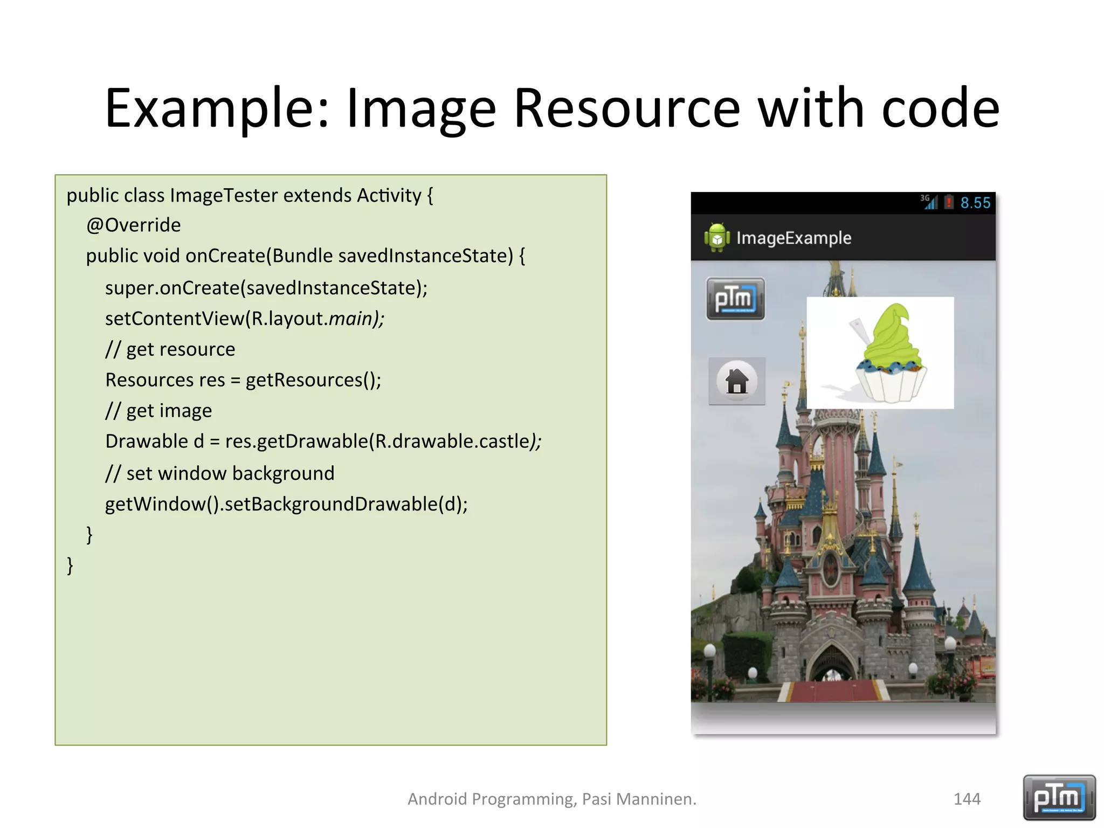The width and height of the screenshot is (1104, 828).
Task: Click the Resources res = getResources(); line
Action: pos(243,380)
